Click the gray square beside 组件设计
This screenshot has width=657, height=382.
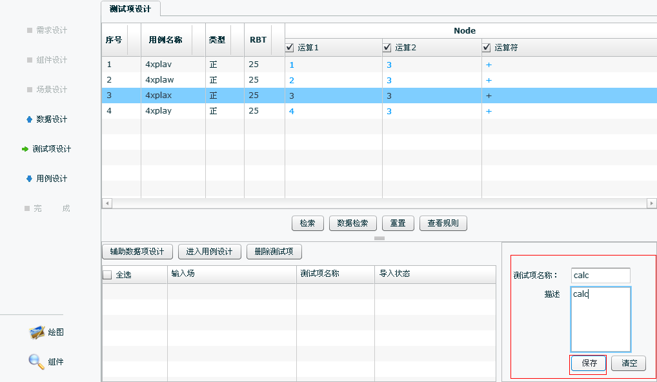(x=29, y=60)
